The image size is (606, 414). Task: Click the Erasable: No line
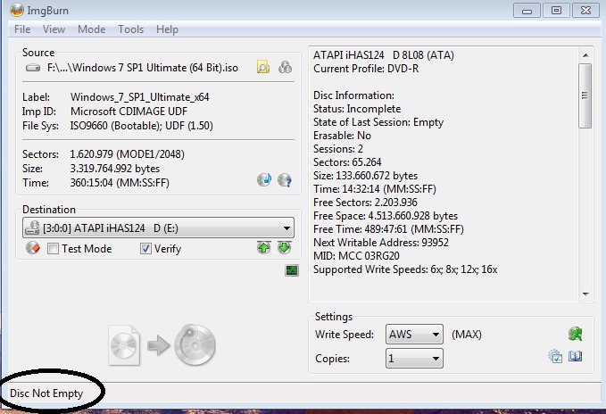pos(342,136)
